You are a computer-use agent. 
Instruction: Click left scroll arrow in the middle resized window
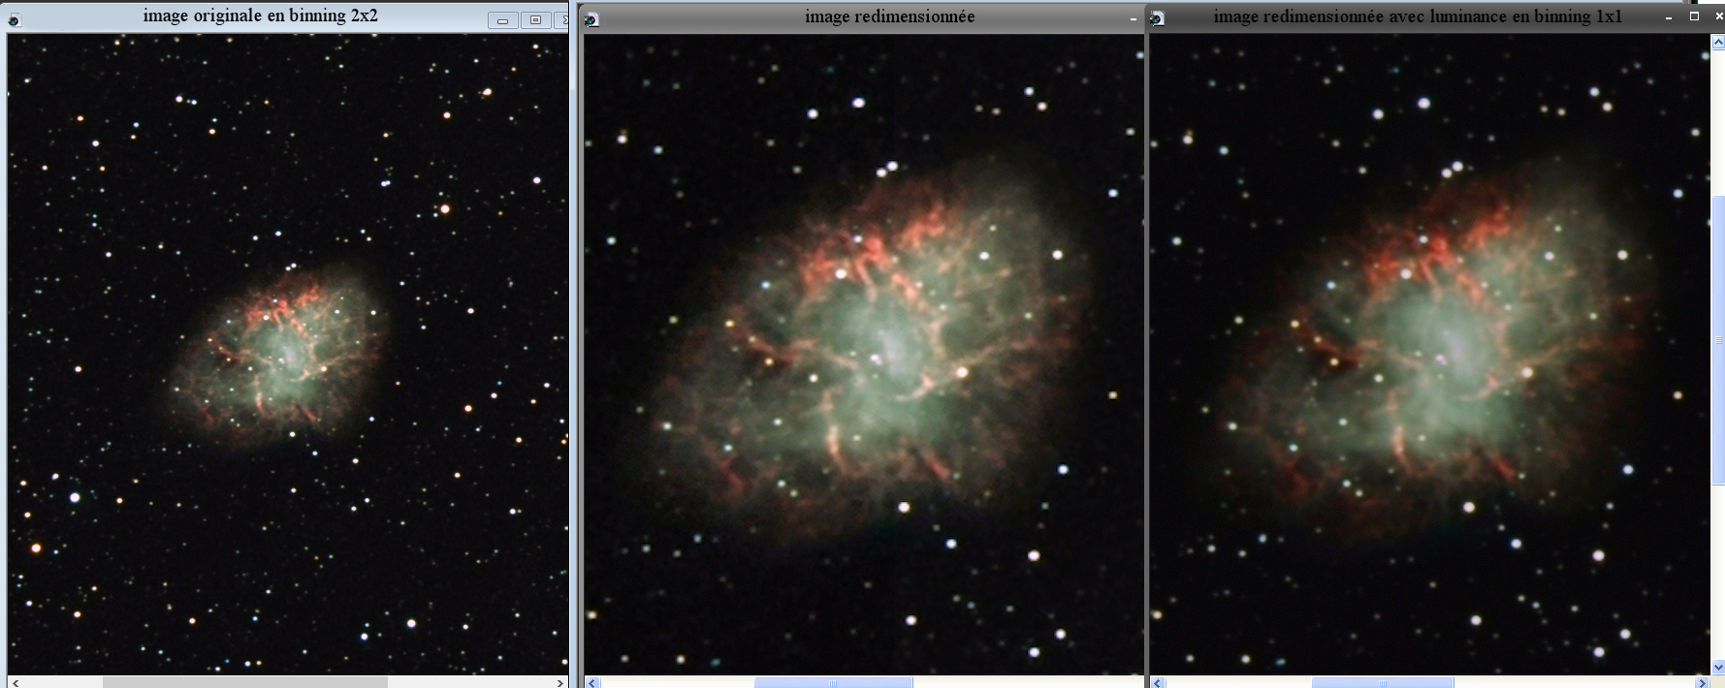coord(593,682)
